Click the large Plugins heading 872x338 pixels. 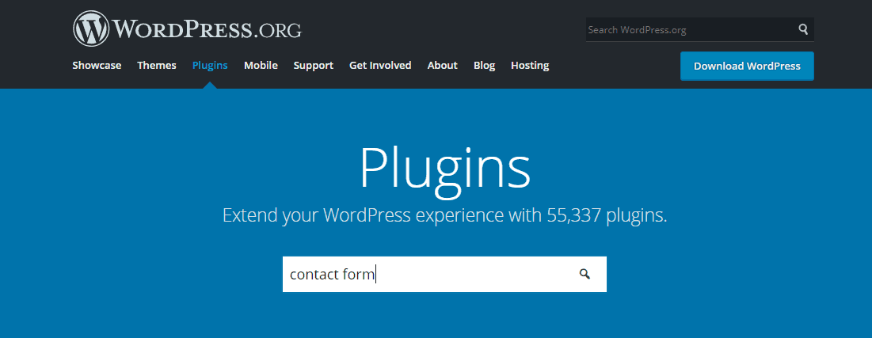click(x=444, y=167)
